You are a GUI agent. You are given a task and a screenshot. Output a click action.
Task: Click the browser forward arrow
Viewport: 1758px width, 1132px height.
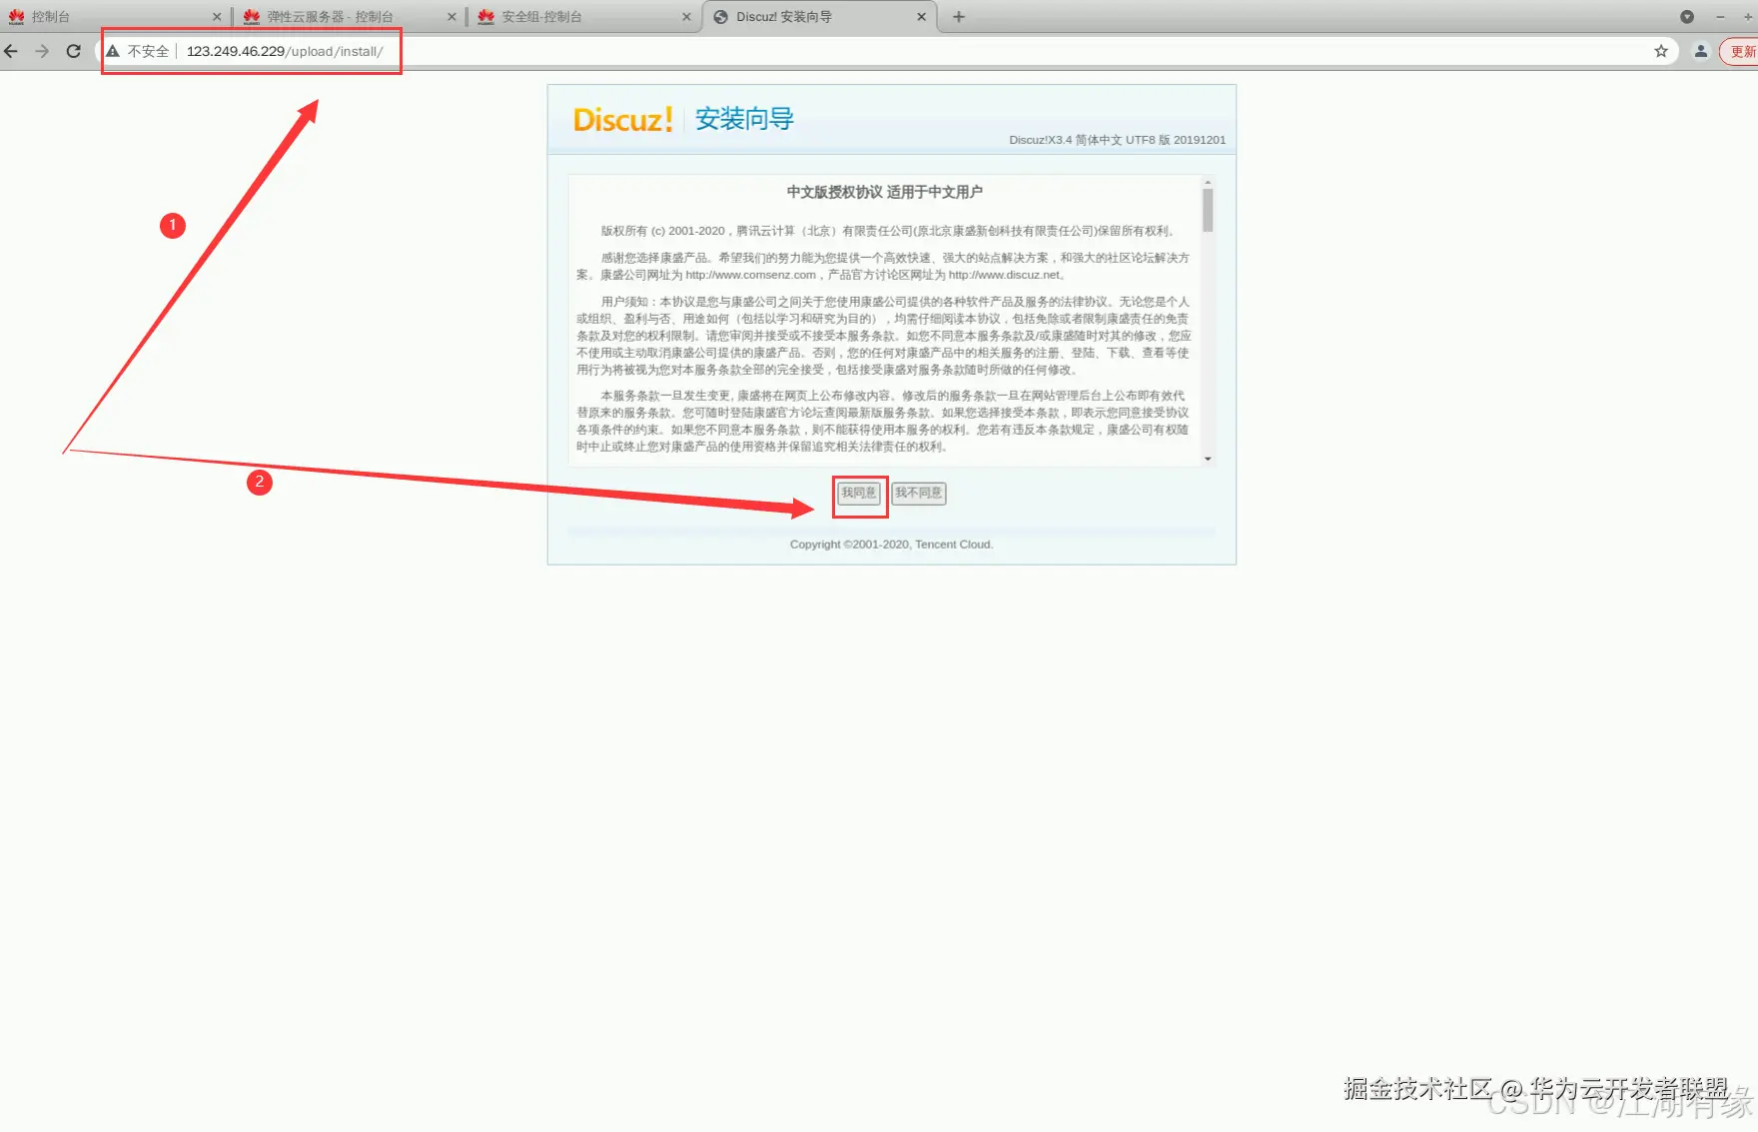click(x=42, y=51)
